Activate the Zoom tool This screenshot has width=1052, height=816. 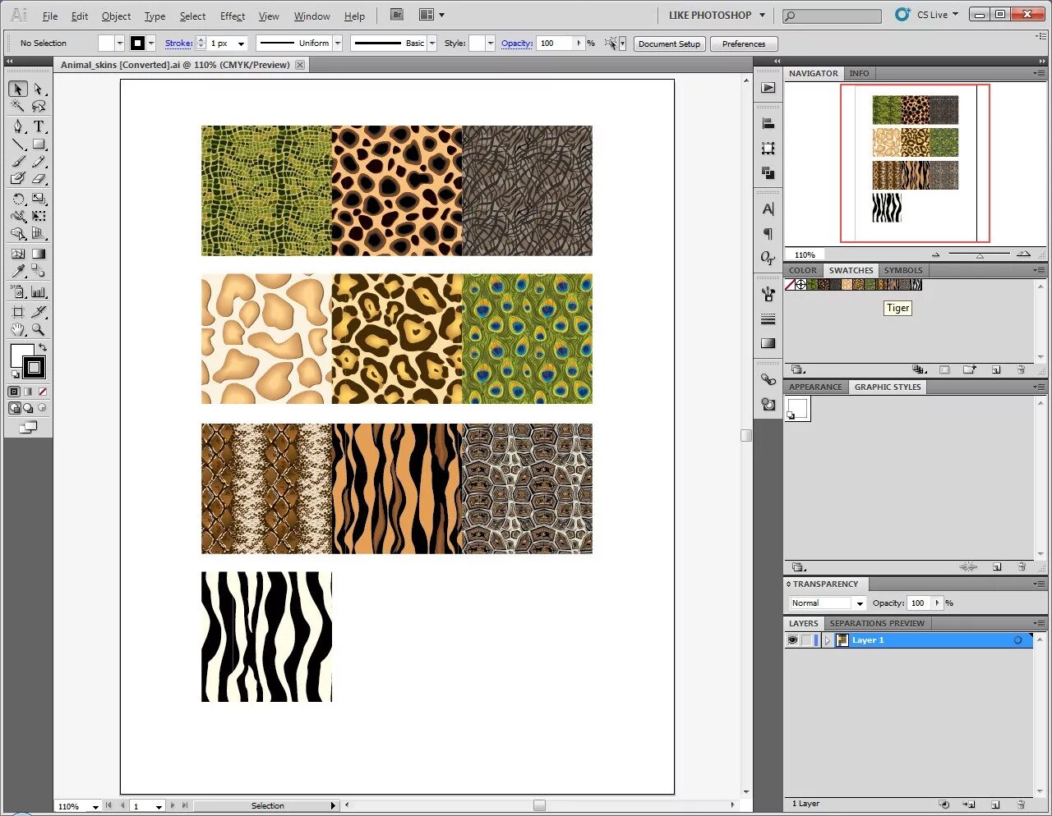tap(39, 330)
